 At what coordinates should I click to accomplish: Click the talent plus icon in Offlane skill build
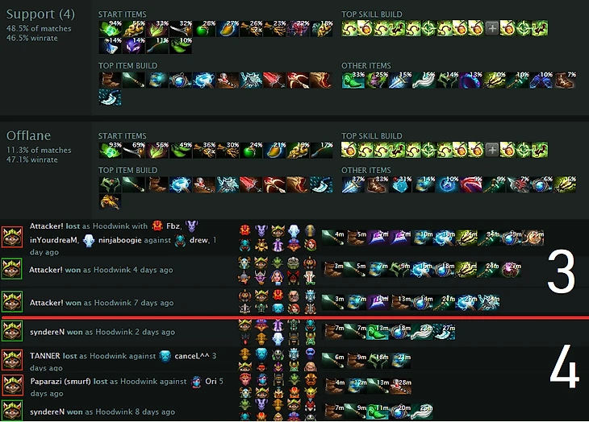(x=491, y=150)
